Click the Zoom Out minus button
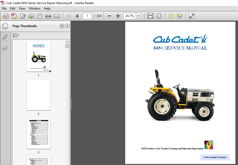 tap(109, 16)
